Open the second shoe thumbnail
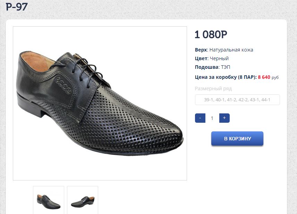This screenshot has height=214, width=297. click(83, 200)
